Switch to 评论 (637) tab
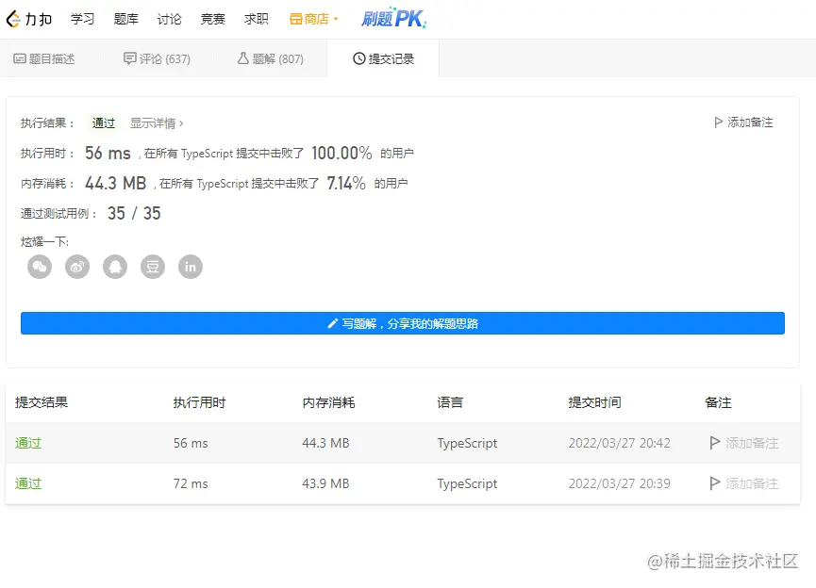 [158, 58]
